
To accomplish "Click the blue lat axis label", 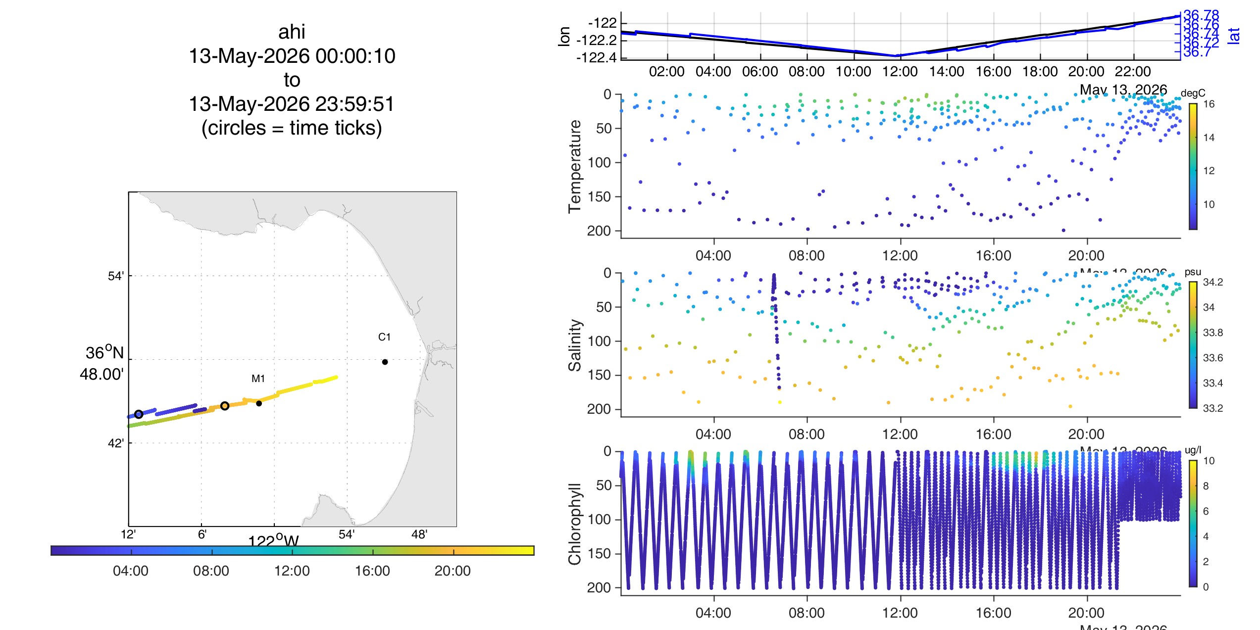I will pos(1234,36).
